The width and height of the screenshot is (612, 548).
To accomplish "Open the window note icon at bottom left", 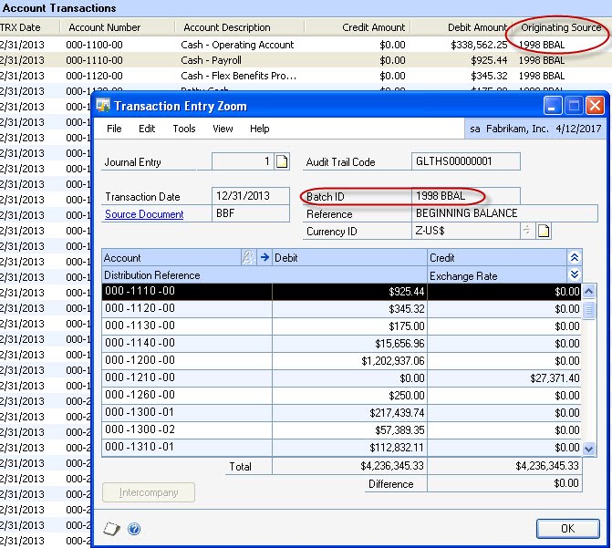I will (x=111, y=529).
